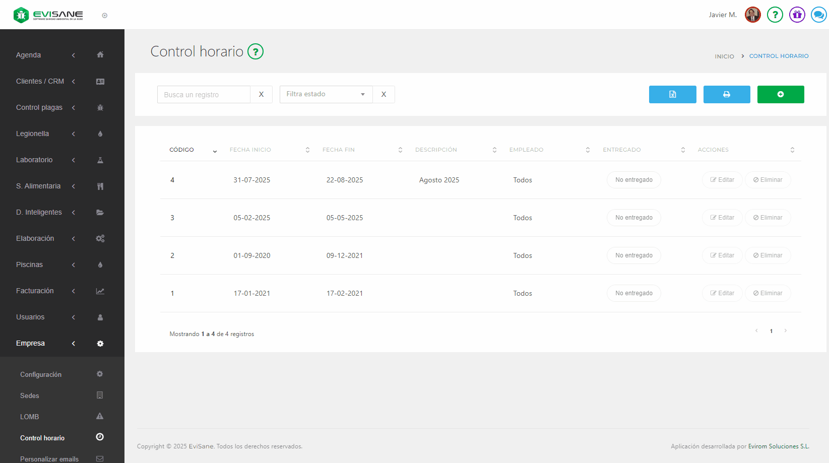Expand the Agenda menu
Viewport: 829px width, 463px height.
(x=74, y=55)
